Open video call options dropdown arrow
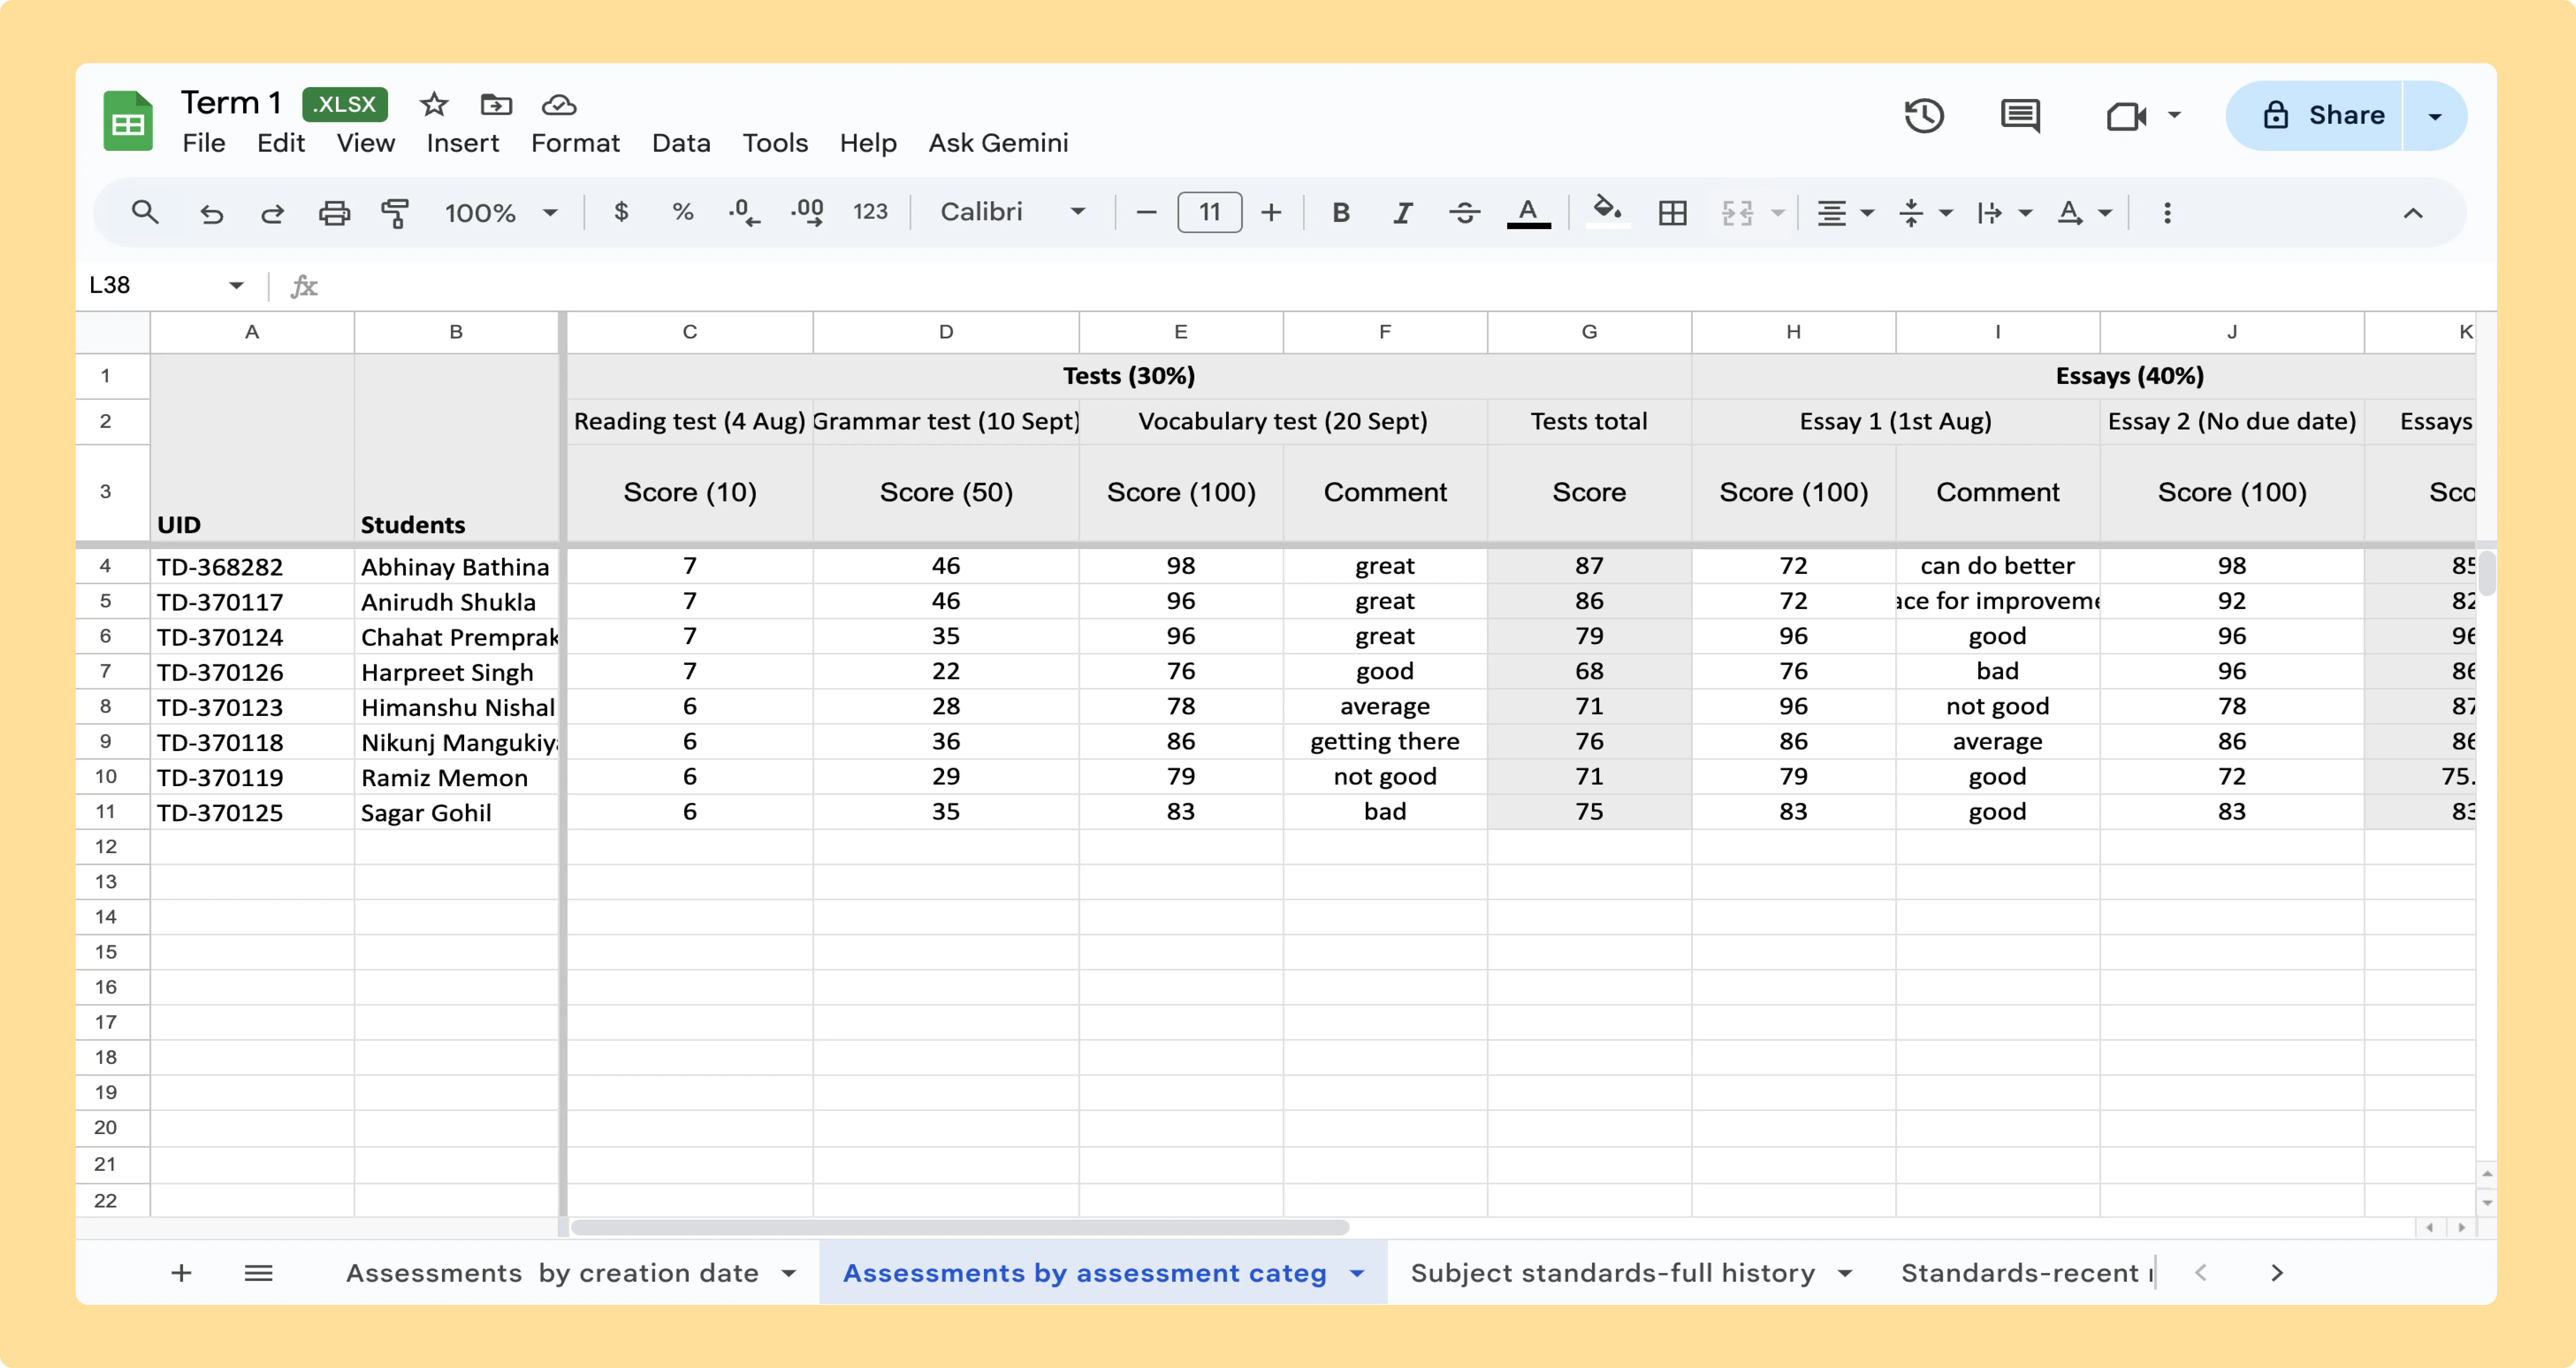 pyautogui.click(x=2174, y=115)
